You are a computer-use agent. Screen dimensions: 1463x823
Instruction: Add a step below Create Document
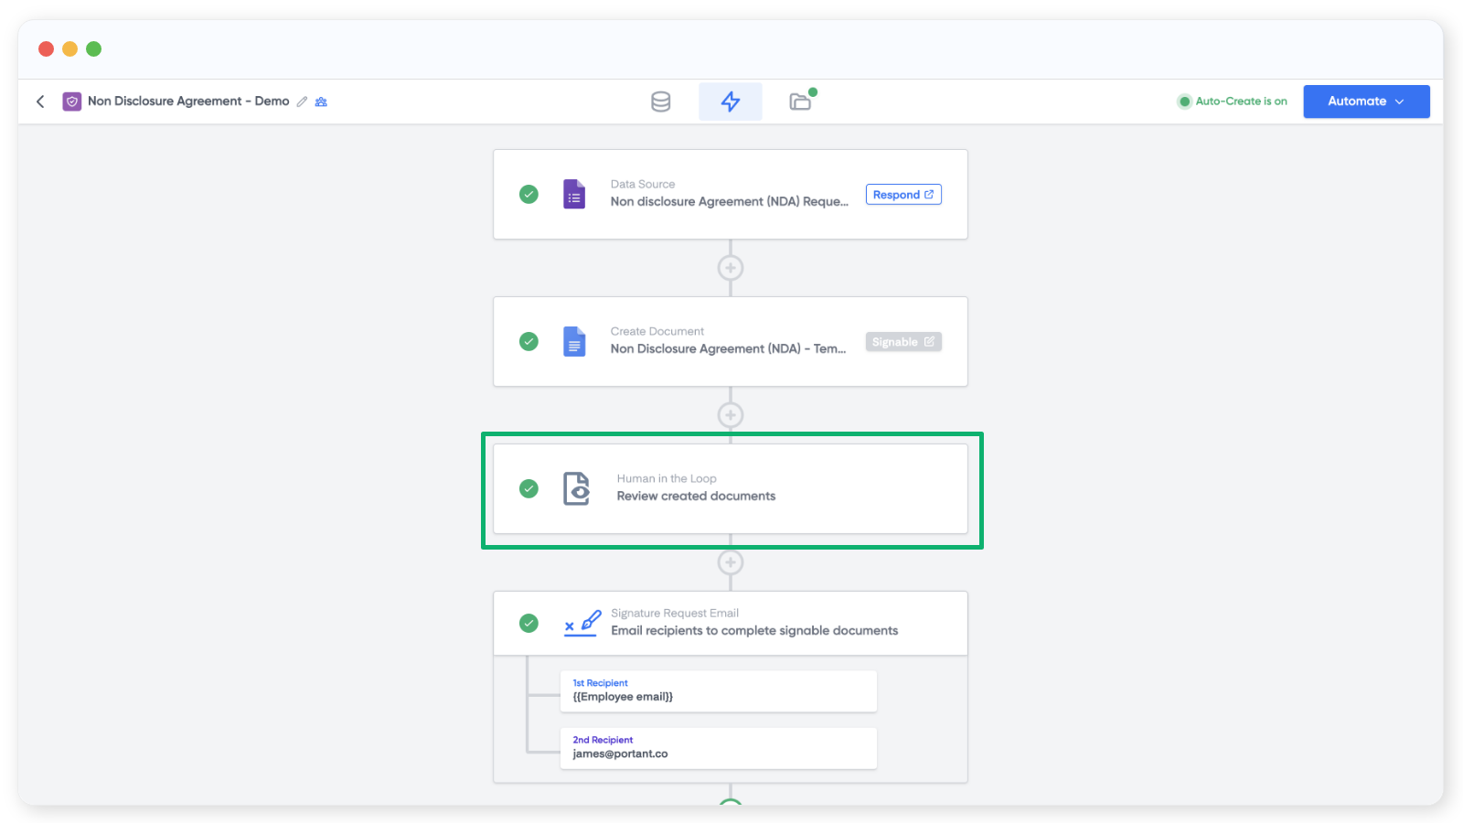[731, 415]
